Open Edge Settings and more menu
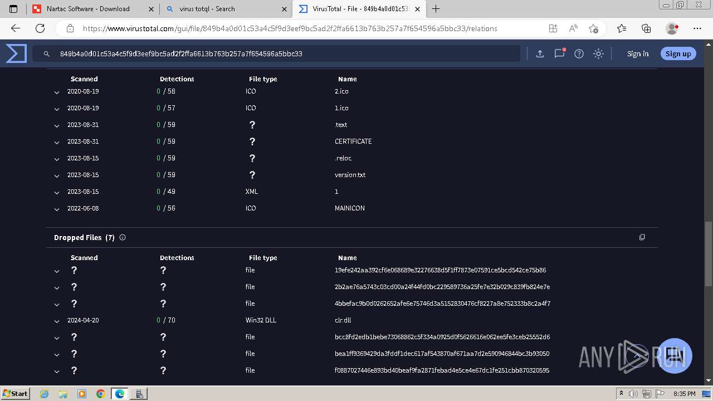Viewport: 713px width, 401px height. coord(697,28)
